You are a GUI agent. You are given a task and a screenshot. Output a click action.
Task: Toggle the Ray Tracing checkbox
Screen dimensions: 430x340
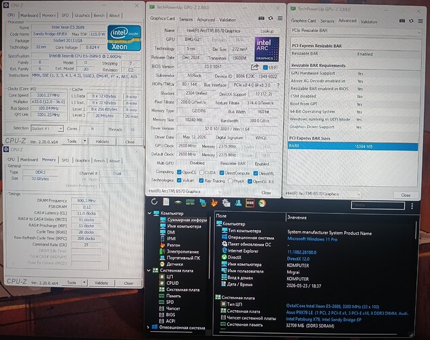[x=201, y=181]
